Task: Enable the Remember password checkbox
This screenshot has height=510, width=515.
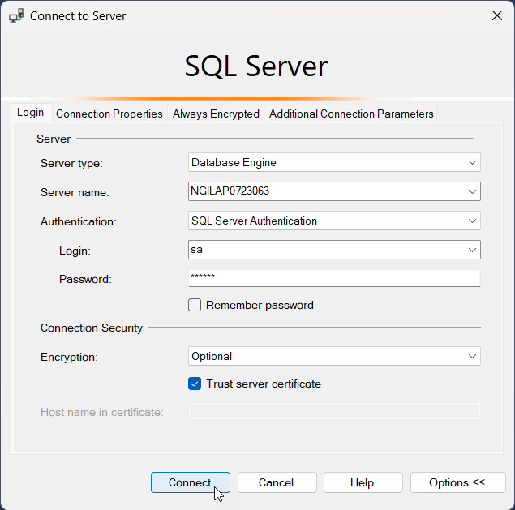Action: pyautogui.click(x=195, y=305)
